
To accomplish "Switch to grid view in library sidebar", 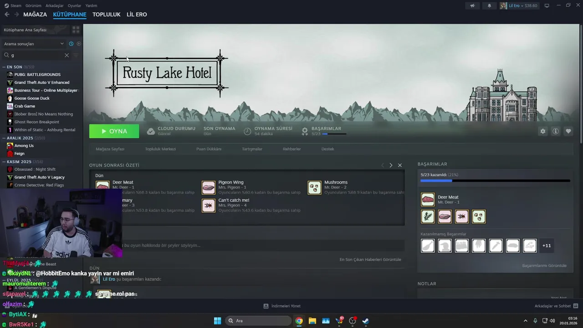I will click(76, 30).
